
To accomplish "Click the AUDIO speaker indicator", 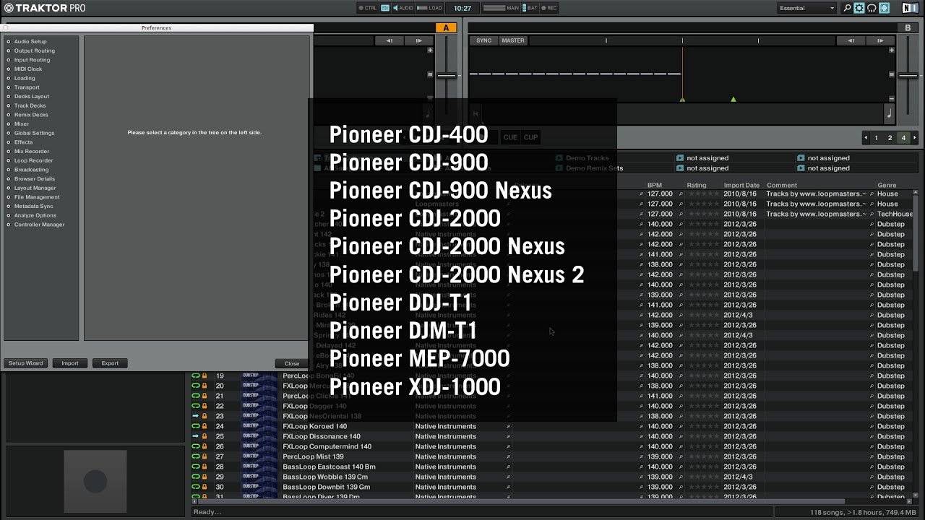I will point(403,8).
